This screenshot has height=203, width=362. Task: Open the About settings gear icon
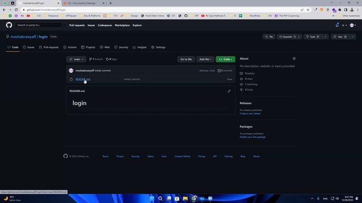point(294,59)
